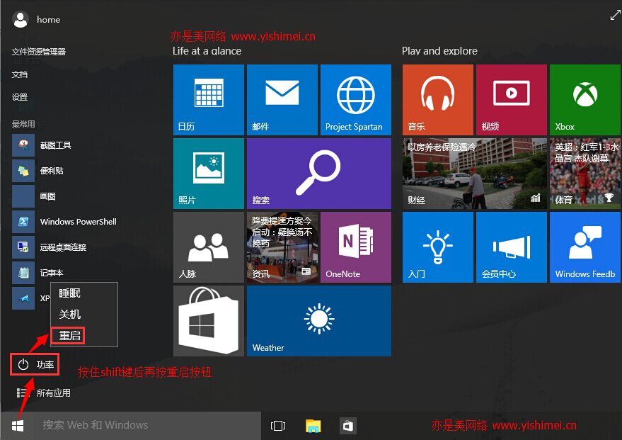Open the 照片 photos tile
The image size is (622, 440).
tap(209, 174)
